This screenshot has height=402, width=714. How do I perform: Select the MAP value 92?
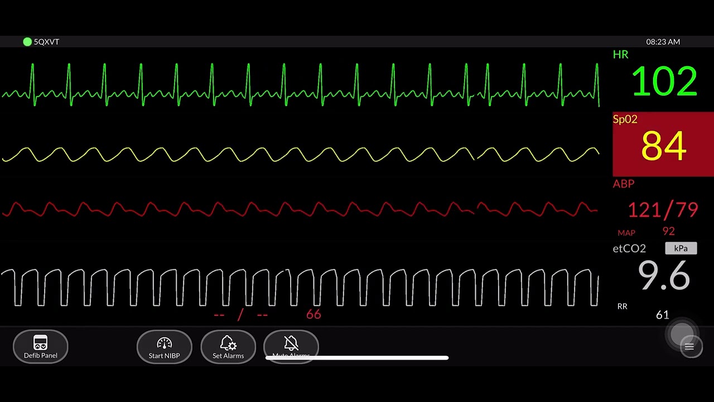pos(668,231)
